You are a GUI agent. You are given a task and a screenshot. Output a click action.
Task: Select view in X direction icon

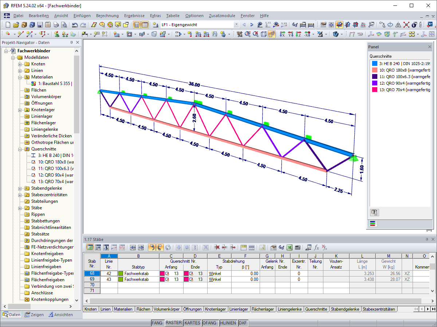click(x=282, y=34)
